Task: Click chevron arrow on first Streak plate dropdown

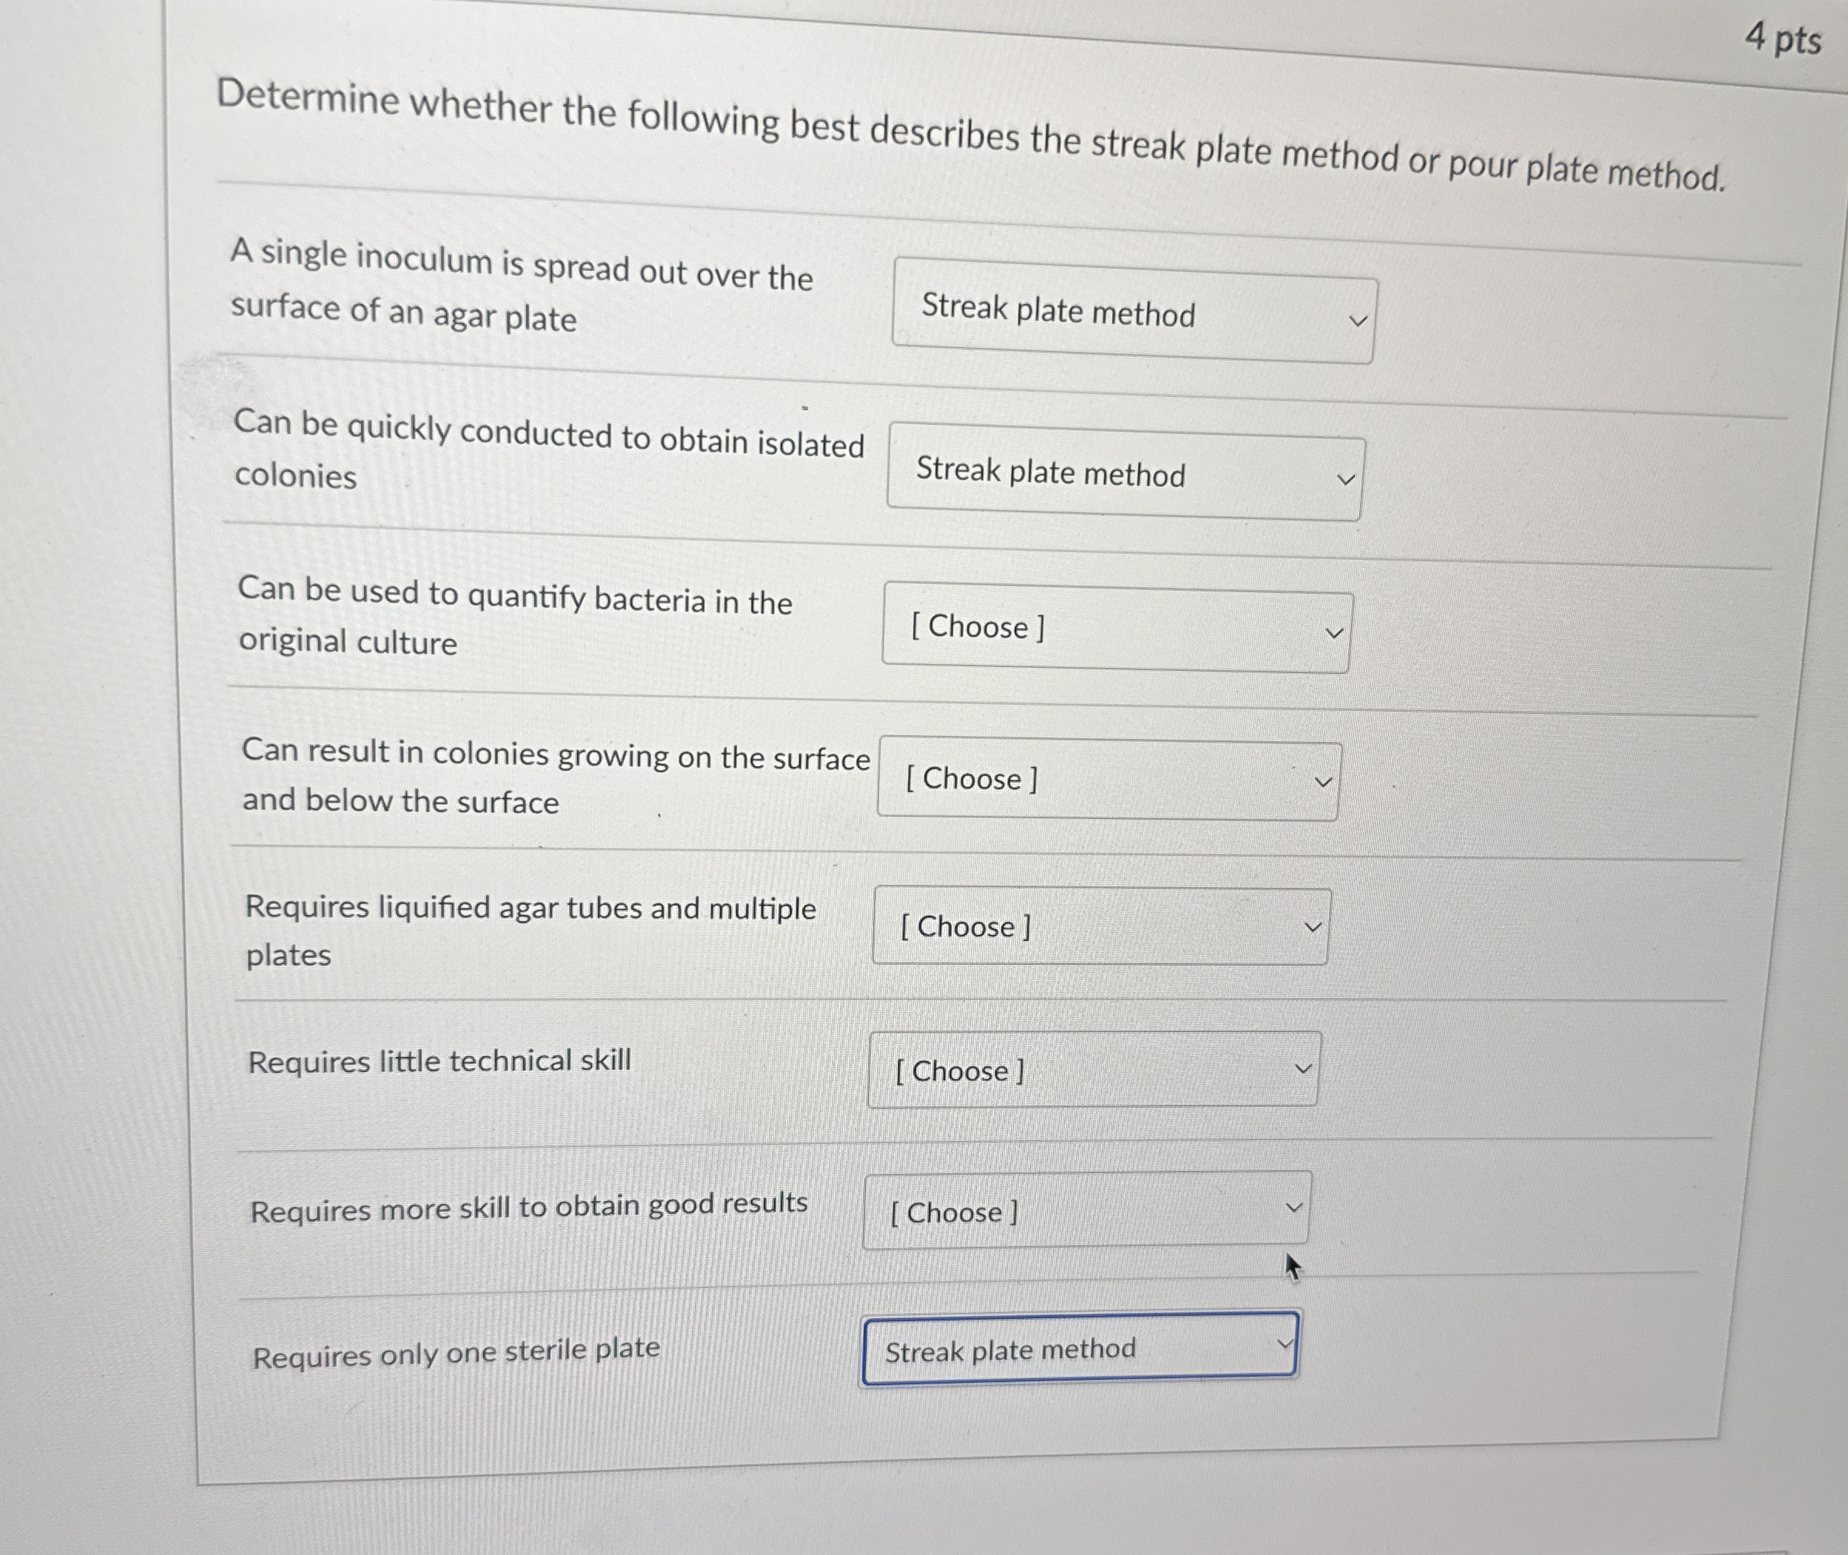Action: 1358,322
